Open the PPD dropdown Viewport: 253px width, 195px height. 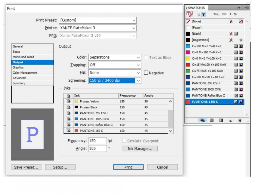tap(98, 36)
